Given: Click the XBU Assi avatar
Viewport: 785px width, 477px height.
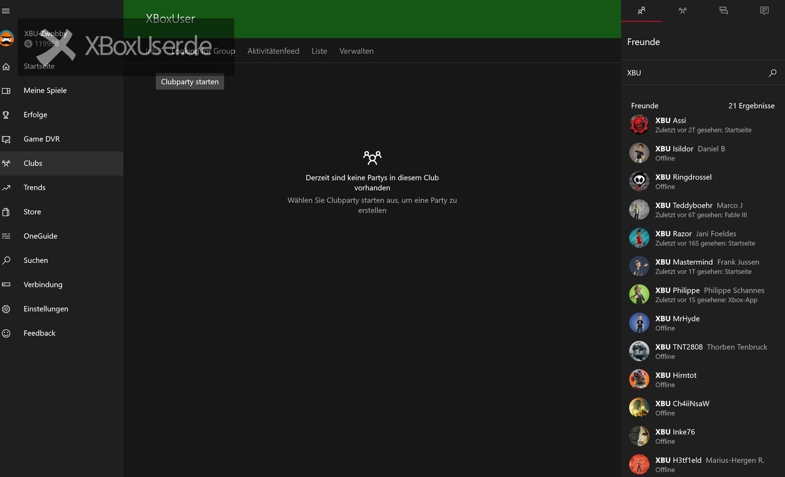Looking at the screenshot, I should click(639, 124).
